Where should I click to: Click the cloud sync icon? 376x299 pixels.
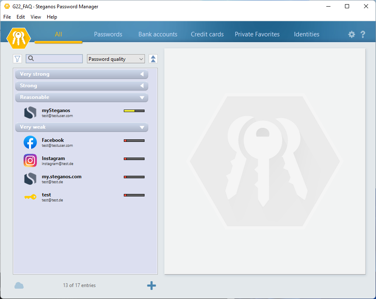click(x=19, y=285)
